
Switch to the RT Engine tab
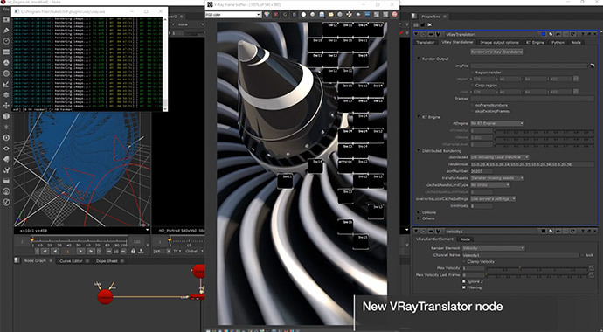pyautogui.click(x=535, y=42)
